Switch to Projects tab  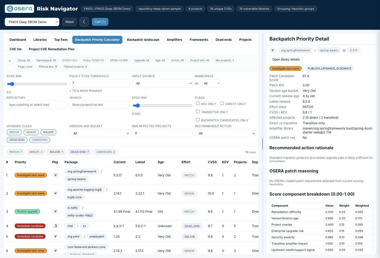click(245, 40)
